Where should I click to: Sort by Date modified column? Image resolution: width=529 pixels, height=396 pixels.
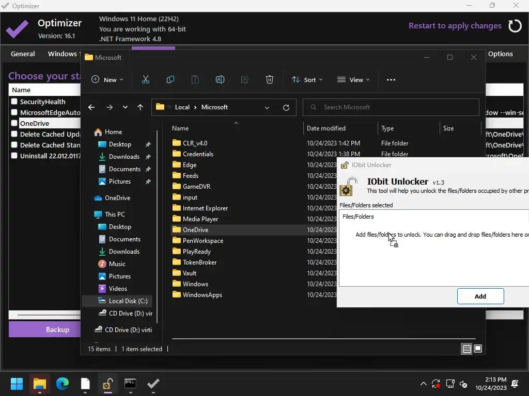326,128
